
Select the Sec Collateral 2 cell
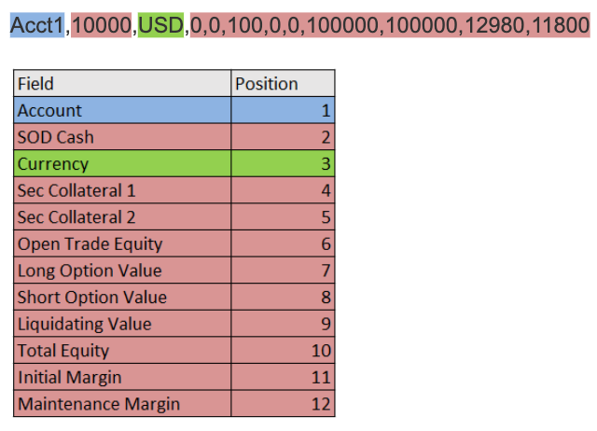[122, 216]
